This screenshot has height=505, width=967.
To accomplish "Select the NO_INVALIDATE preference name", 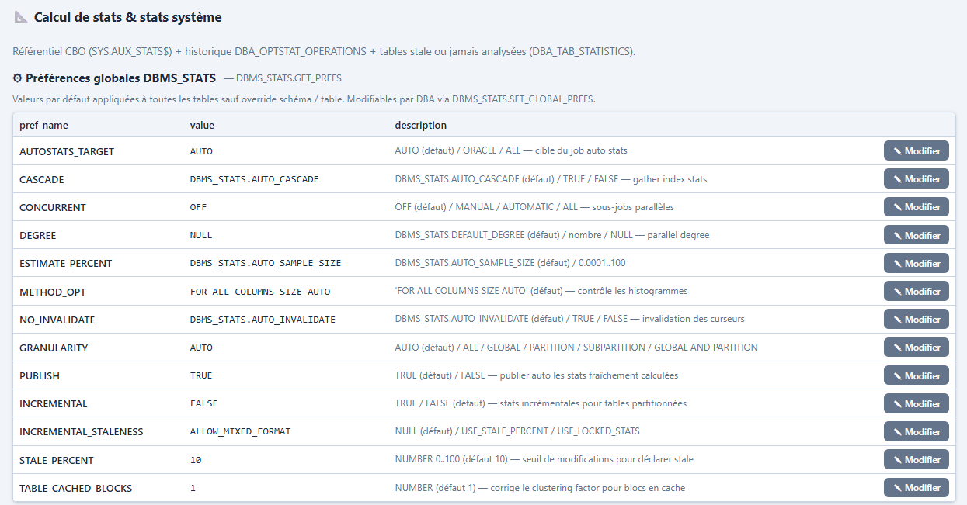I will pos(57,320).
